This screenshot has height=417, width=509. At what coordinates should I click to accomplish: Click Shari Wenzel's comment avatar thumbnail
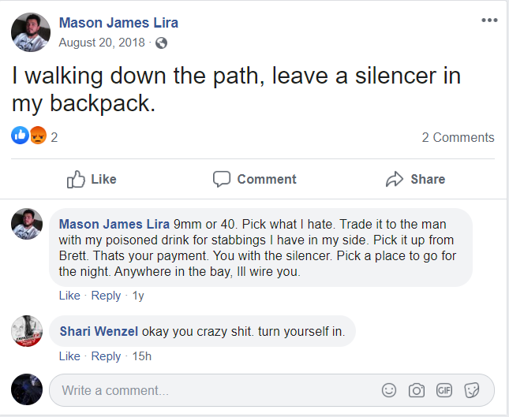click(27, 331)
